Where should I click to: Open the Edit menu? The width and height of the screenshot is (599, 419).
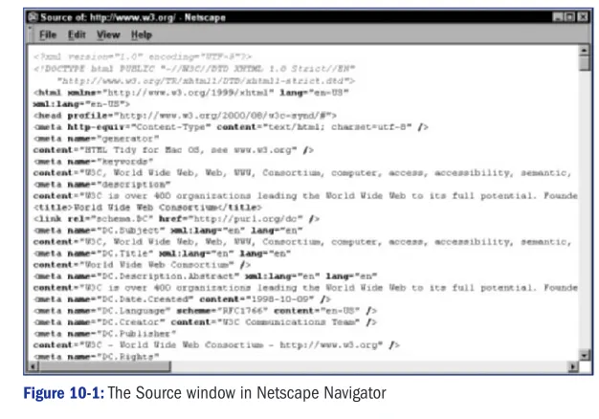77,35
